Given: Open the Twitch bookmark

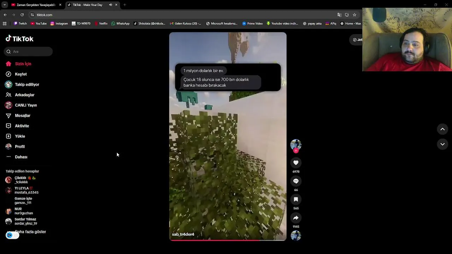Looking at the screenshot, I should tap(20, 24).
